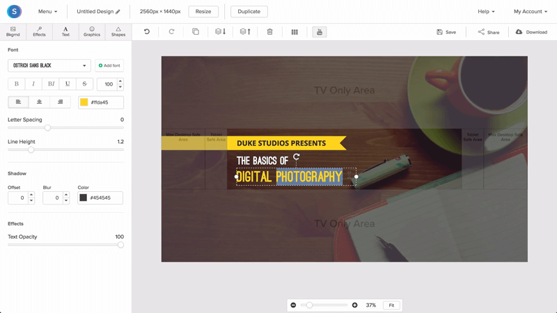Select THE BASICS OF text layer
Screen dimensions: 557x313
click(x=262, y=161)
